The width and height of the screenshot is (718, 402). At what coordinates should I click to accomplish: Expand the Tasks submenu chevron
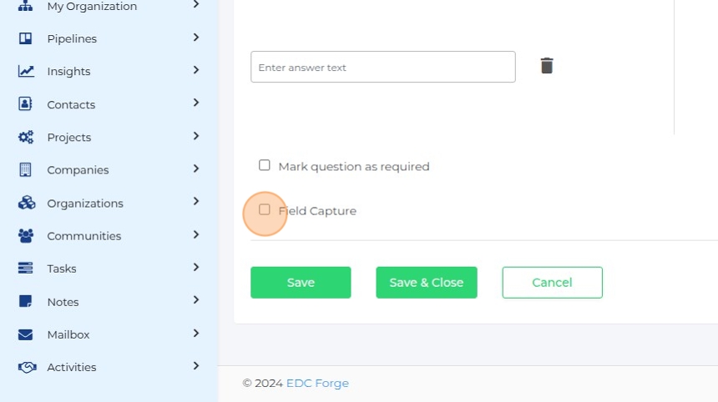[x=196, y=268]
